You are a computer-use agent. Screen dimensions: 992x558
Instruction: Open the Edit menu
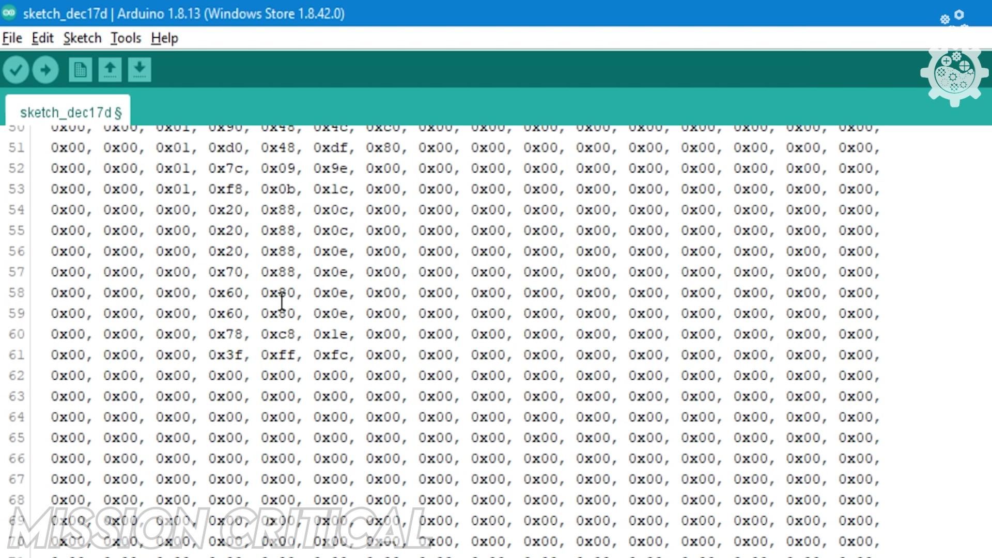click(42, 38)
